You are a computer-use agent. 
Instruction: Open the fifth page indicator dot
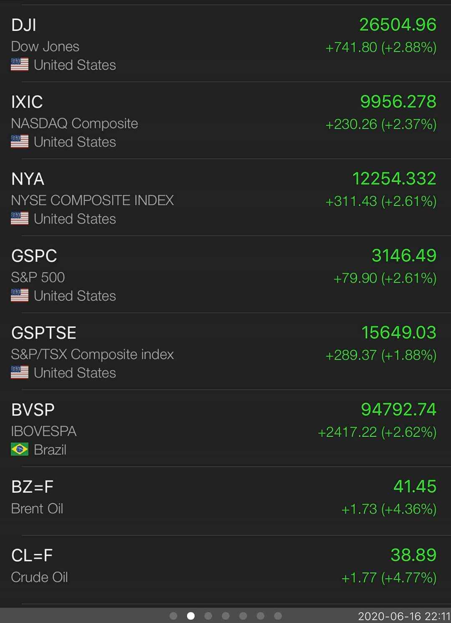(x=243, y=616)
